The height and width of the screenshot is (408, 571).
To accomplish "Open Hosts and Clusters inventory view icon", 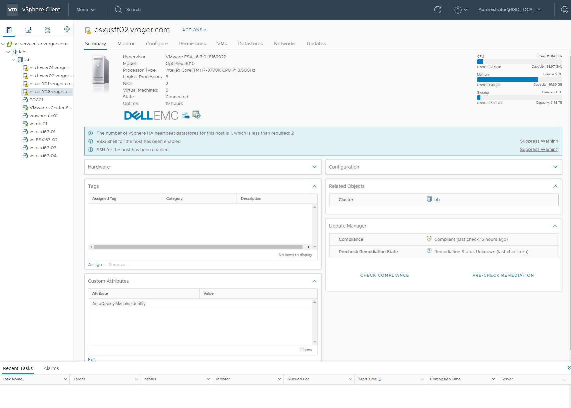I will pyautogui.click(x=9, y=30).
